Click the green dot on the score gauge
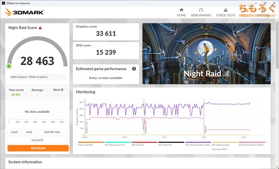The height and width of the screenshot is (169, 279). click(x=9, y=66)
